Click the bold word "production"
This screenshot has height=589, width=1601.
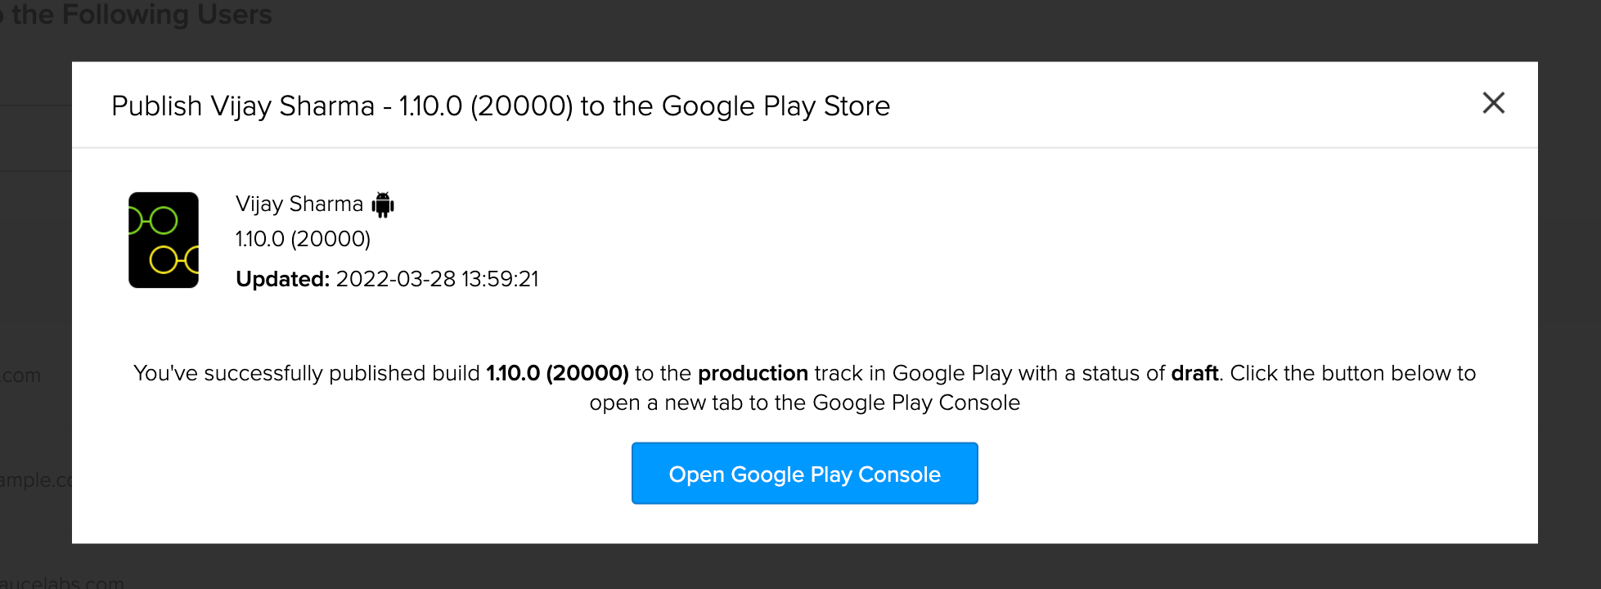coord(753,374)
